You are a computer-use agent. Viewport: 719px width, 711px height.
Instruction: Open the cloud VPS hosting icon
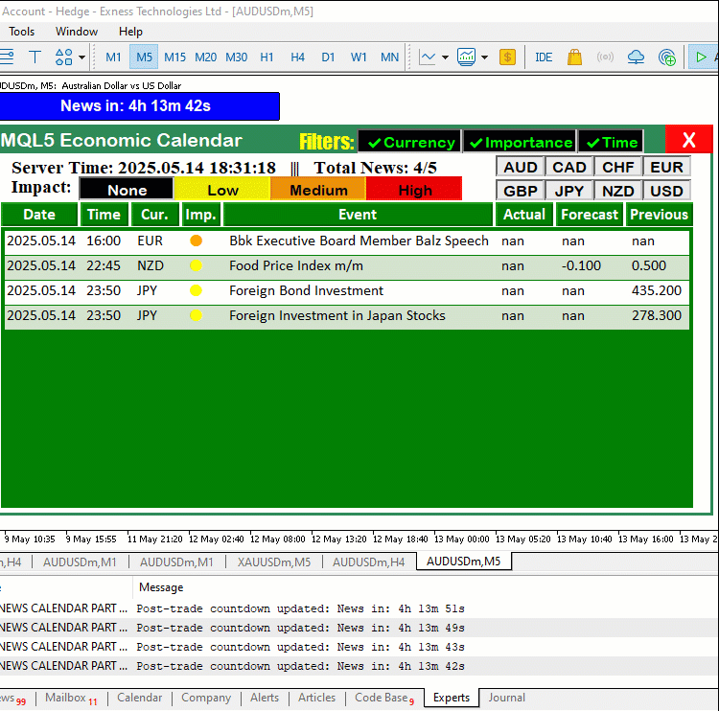tap(636, 57)
